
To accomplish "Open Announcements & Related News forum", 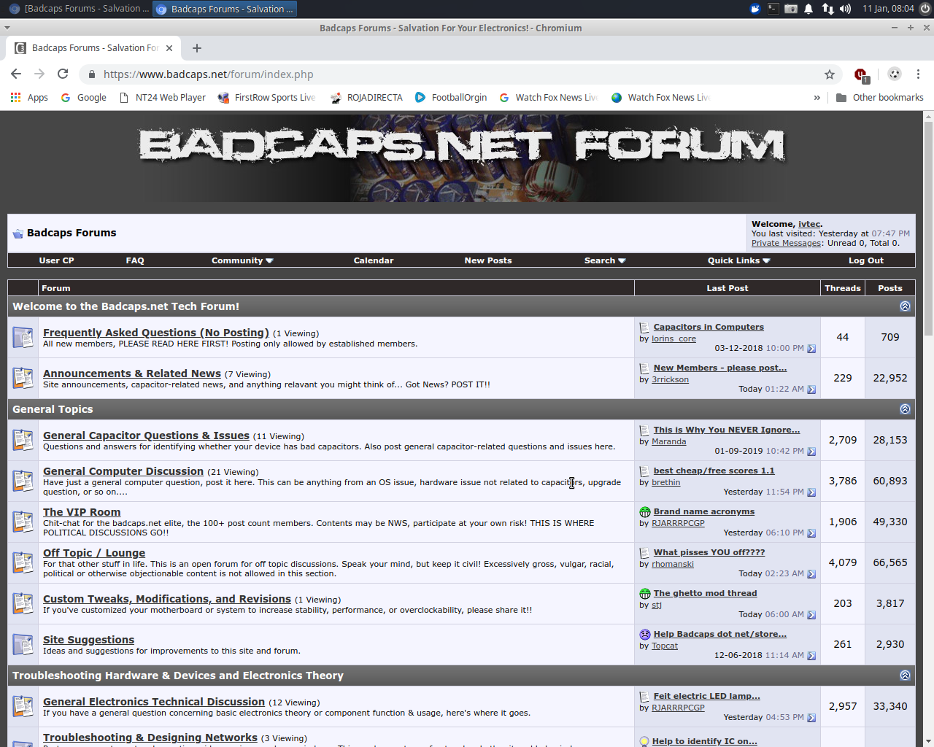I will (x=132, y=373).
